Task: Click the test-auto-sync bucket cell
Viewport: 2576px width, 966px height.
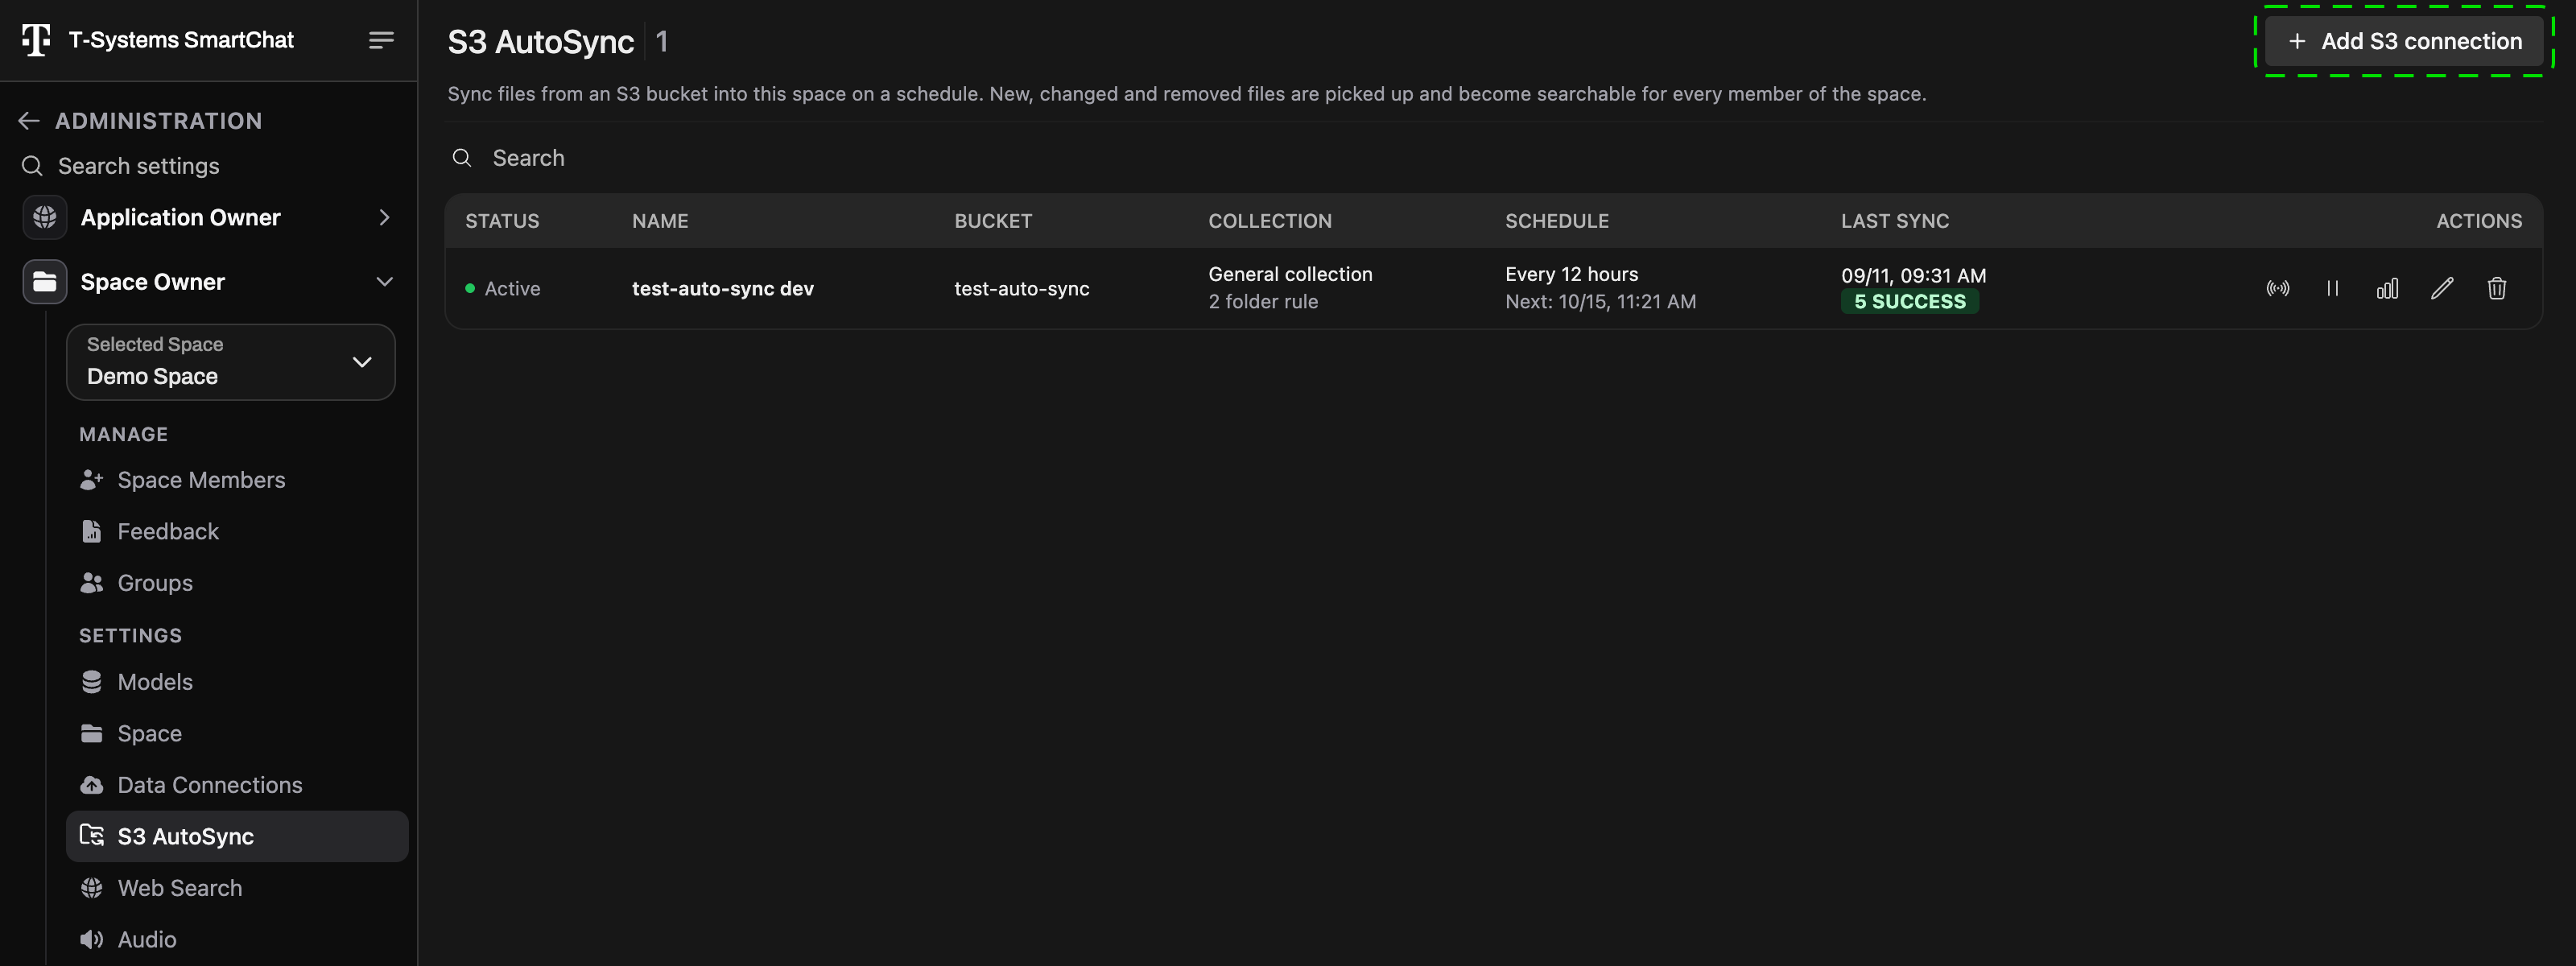Action: click(x=1021, y=289)
